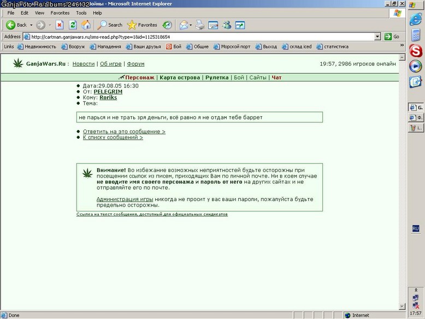Click 'Ответить на это сообщение' link
Image resolution: width=425 pixels, height=319 pixels.
(x=124, y=132)
